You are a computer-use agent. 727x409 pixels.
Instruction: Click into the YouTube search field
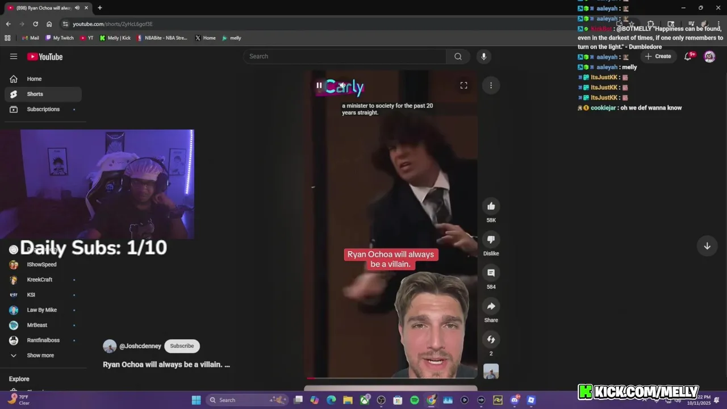coord(345,56)
